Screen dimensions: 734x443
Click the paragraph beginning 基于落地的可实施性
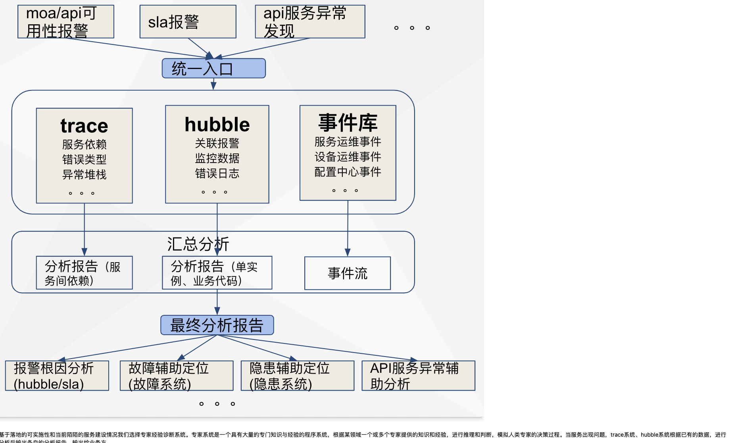point(363,437)
